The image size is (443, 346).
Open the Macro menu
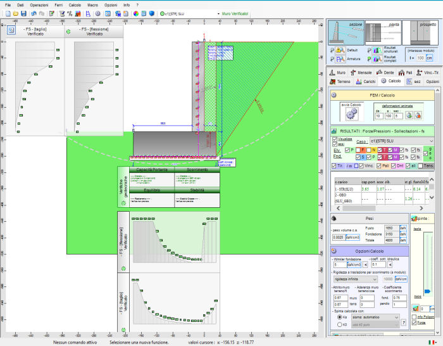(92, 5)
